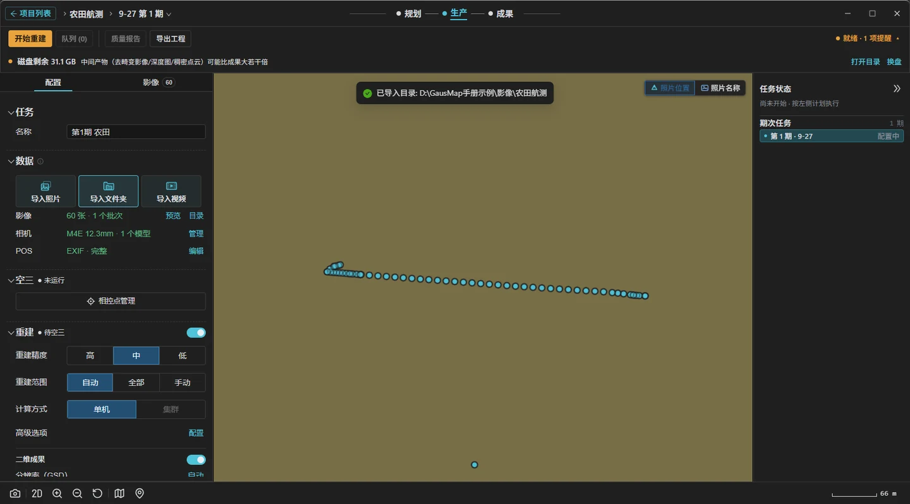Open the 9-27 第 1 期 dropdown

click(x=145, y=14)
